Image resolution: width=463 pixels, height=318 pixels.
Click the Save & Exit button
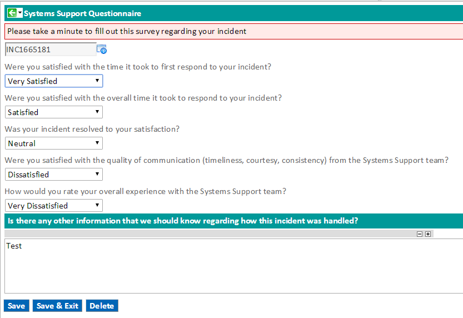click(57, 306)
